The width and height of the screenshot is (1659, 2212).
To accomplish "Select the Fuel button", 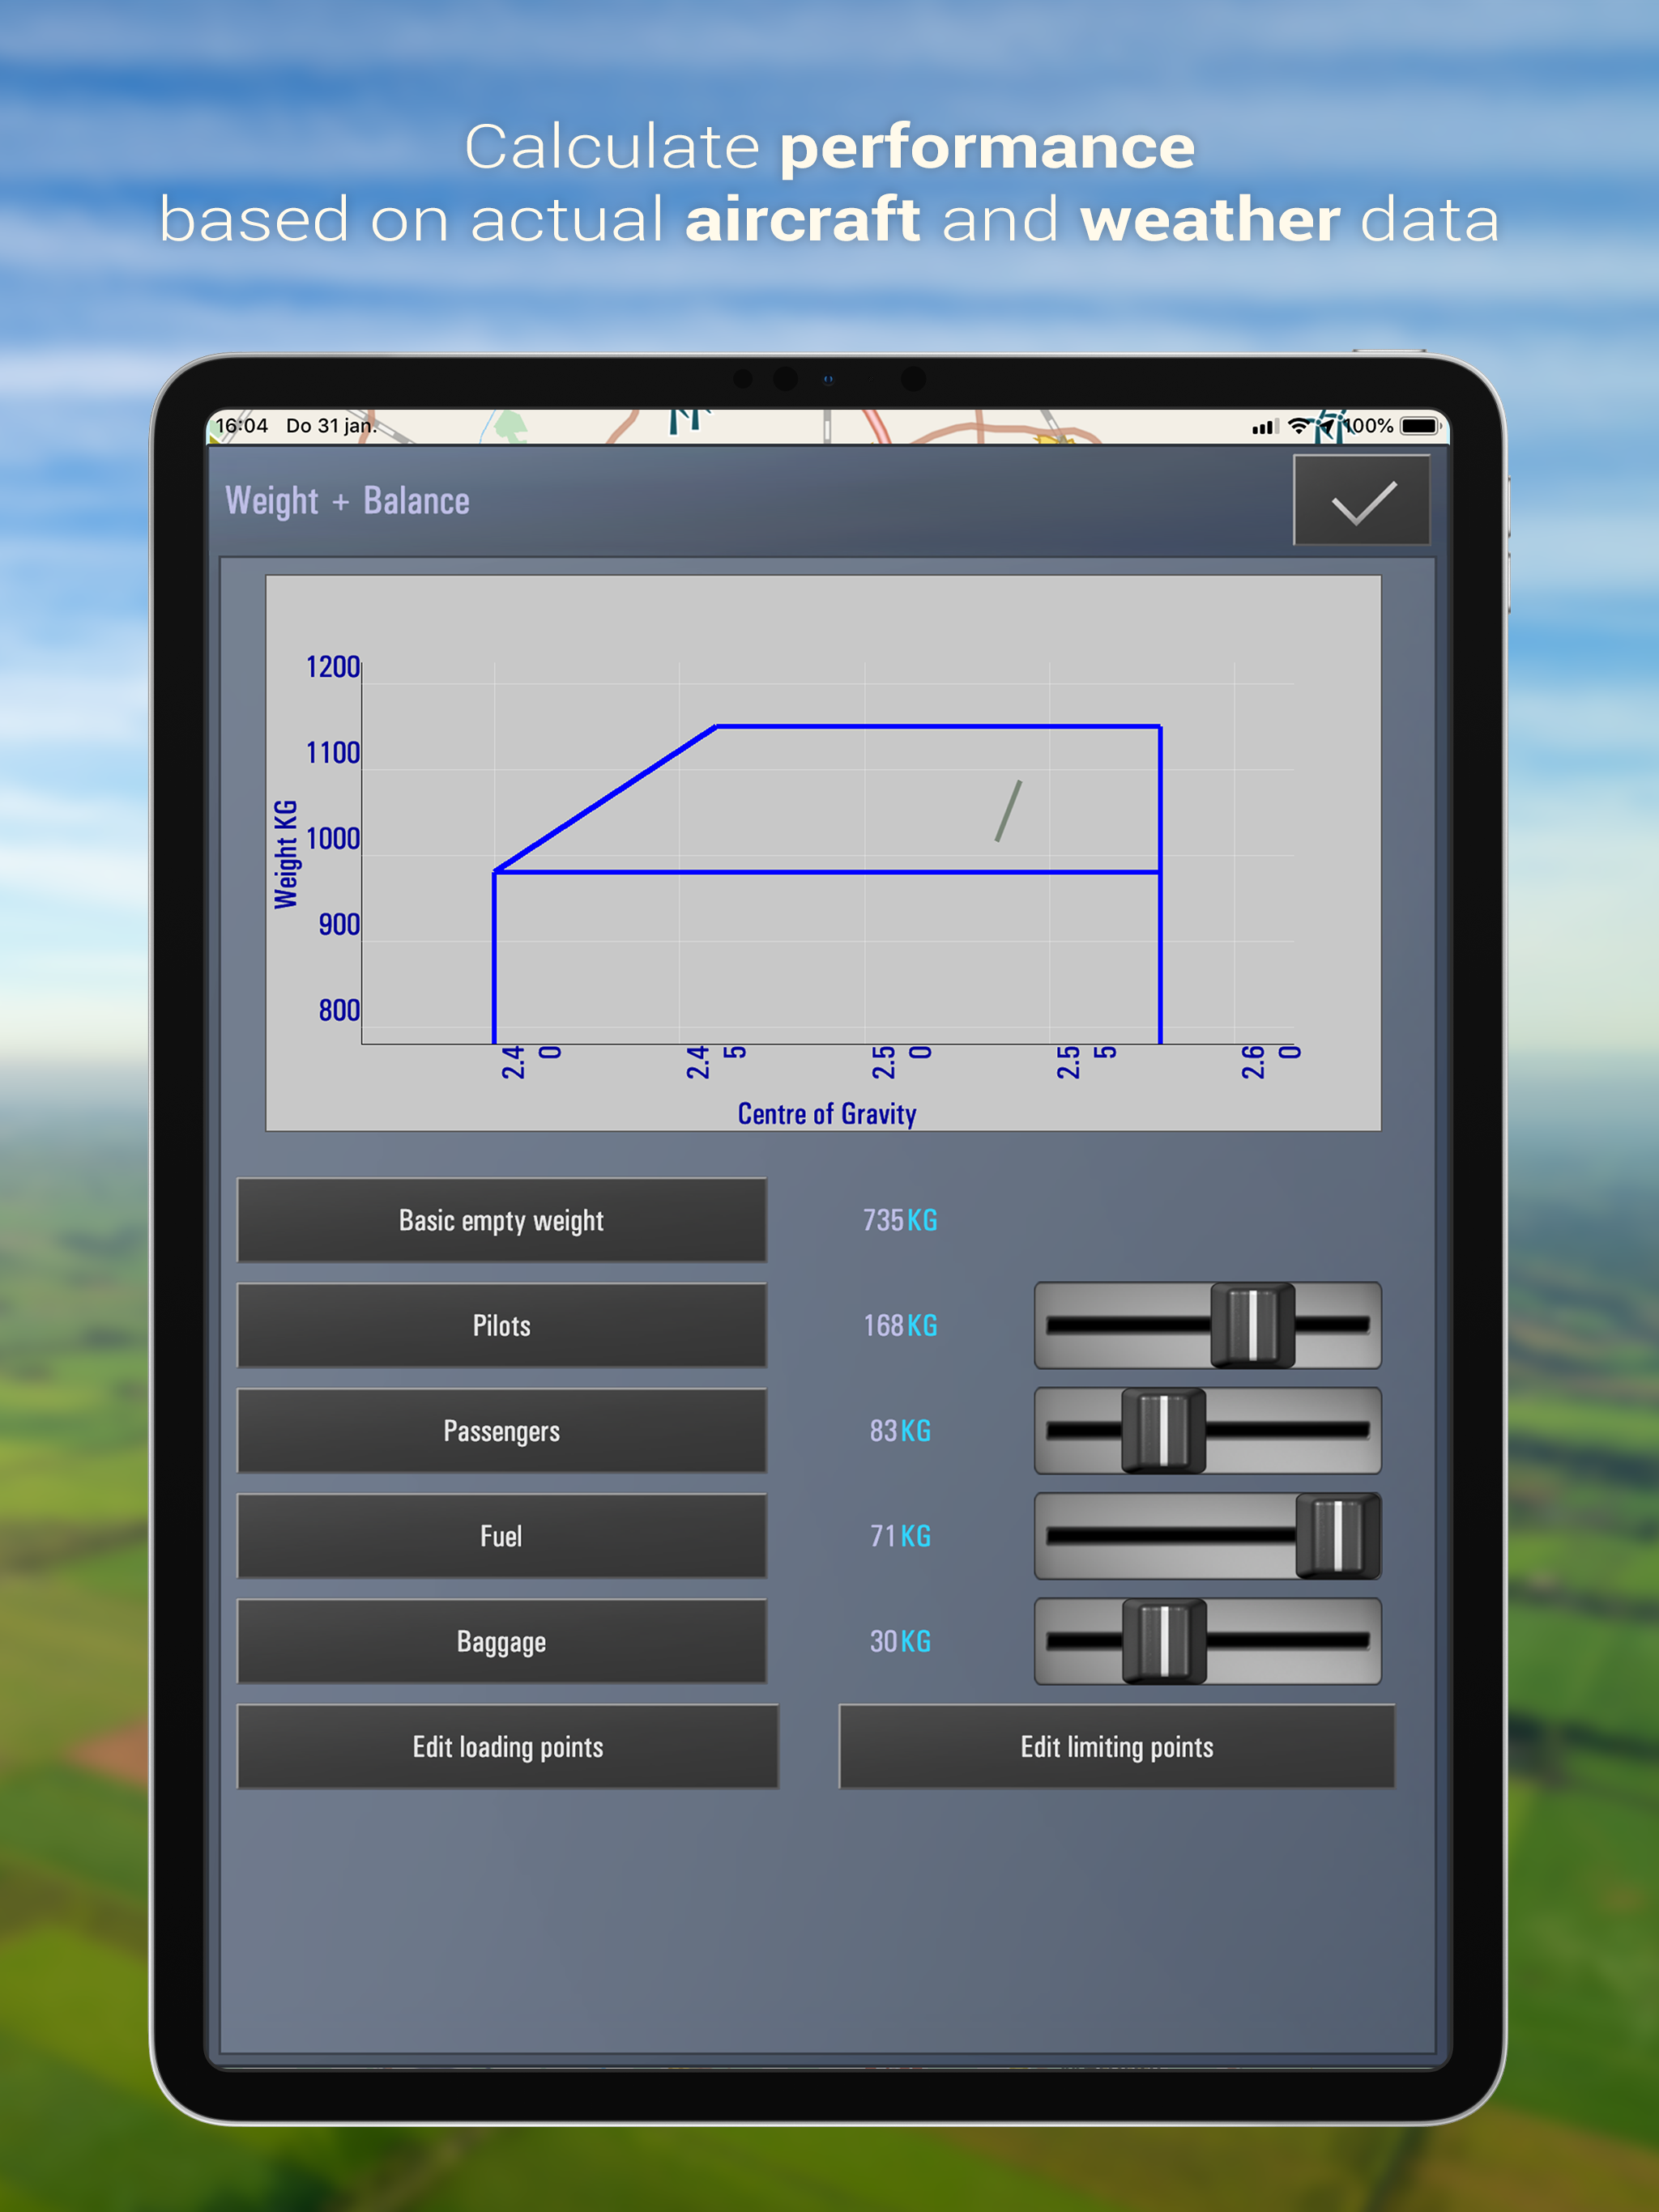I will [x=501, y=1536].
